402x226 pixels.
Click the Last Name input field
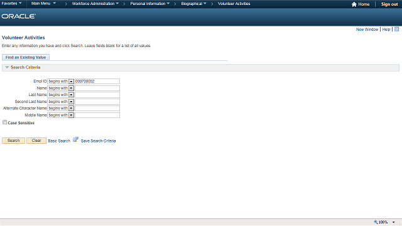click(97, 95)
